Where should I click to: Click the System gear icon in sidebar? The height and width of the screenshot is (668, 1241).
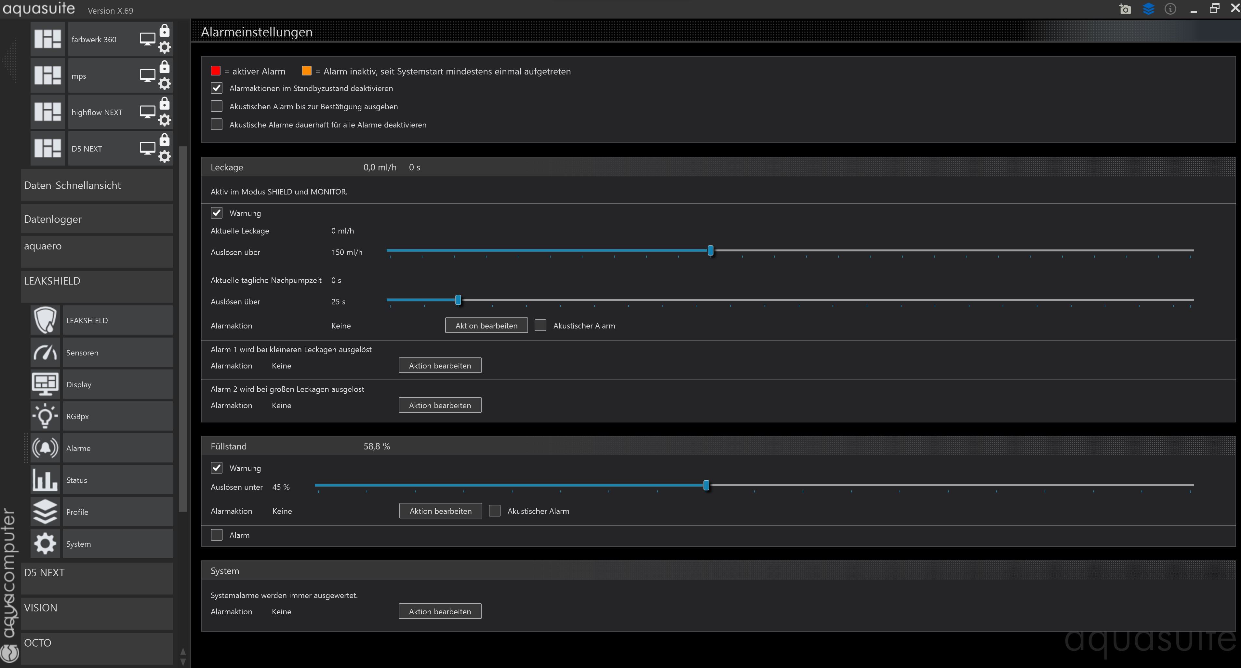tap(45, 544)
